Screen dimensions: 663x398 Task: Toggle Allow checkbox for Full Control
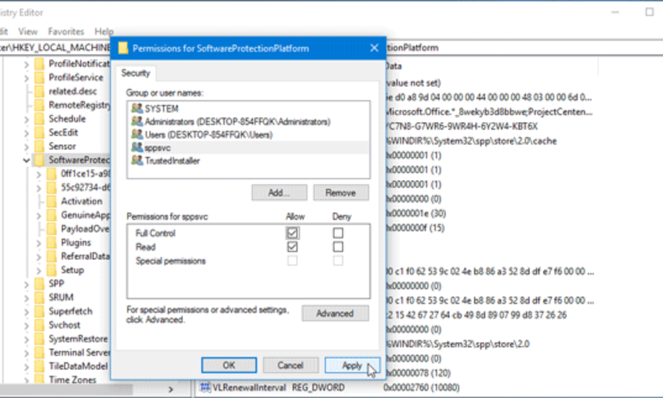tap(292, 233)
